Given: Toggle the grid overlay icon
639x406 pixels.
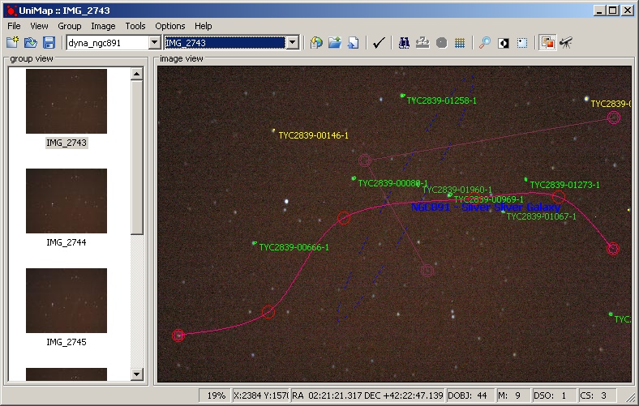Looking at the screenshot, I should click(460, 42).
